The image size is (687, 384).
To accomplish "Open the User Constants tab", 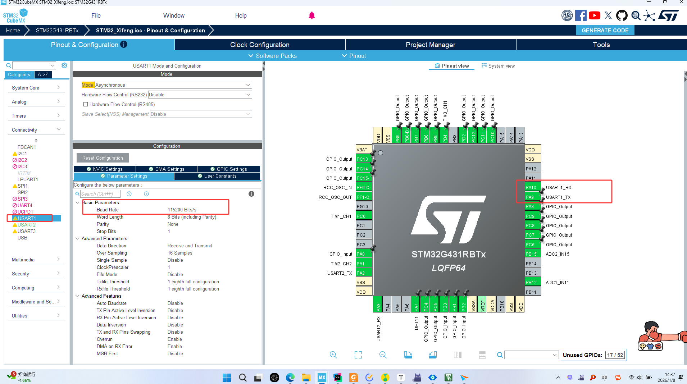I will tap(217, 176).
